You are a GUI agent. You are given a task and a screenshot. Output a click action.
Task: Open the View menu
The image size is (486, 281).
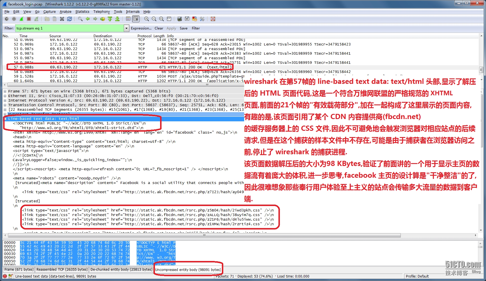(x=27, y=12)
